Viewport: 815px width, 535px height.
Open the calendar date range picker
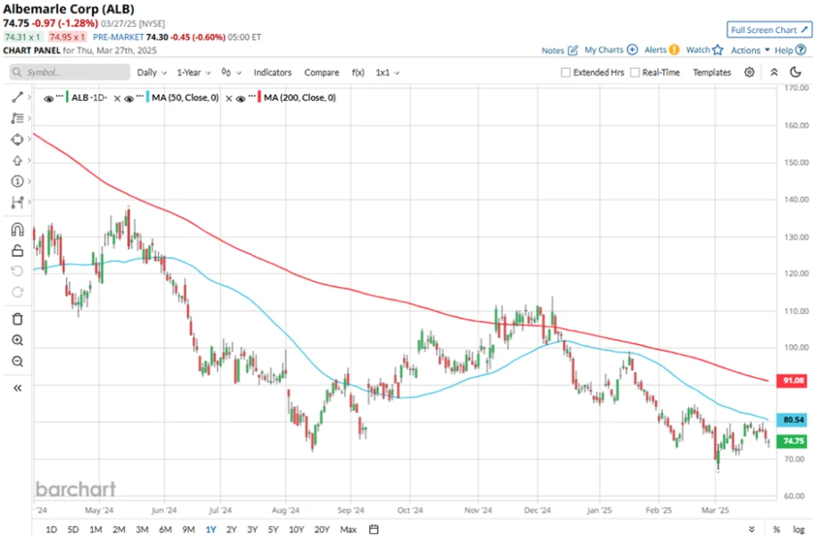[374, 530]
